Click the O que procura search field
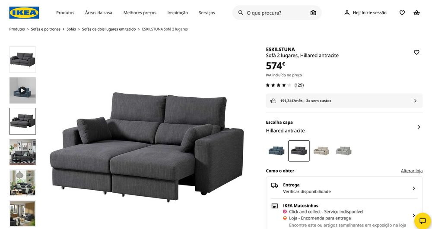Screen dimensions: 432x229 click(277, 13)
